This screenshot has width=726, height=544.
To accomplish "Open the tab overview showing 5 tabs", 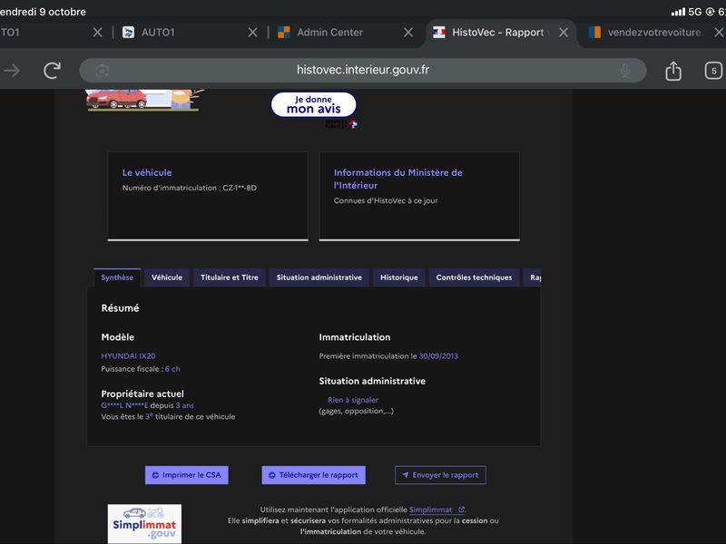I will (713, 71).
